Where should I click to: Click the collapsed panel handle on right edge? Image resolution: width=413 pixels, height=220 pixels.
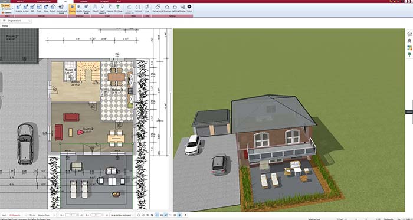click(x=409, y=112)
